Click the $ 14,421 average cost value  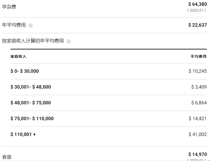coord(198,119)
